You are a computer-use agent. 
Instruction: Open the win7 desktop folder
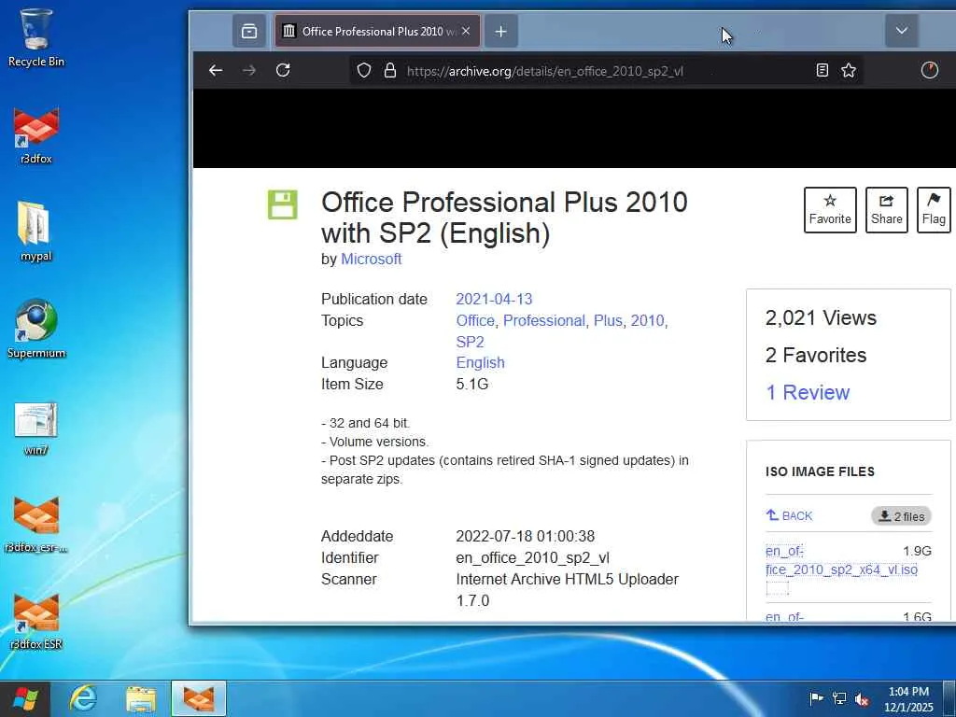35,428
